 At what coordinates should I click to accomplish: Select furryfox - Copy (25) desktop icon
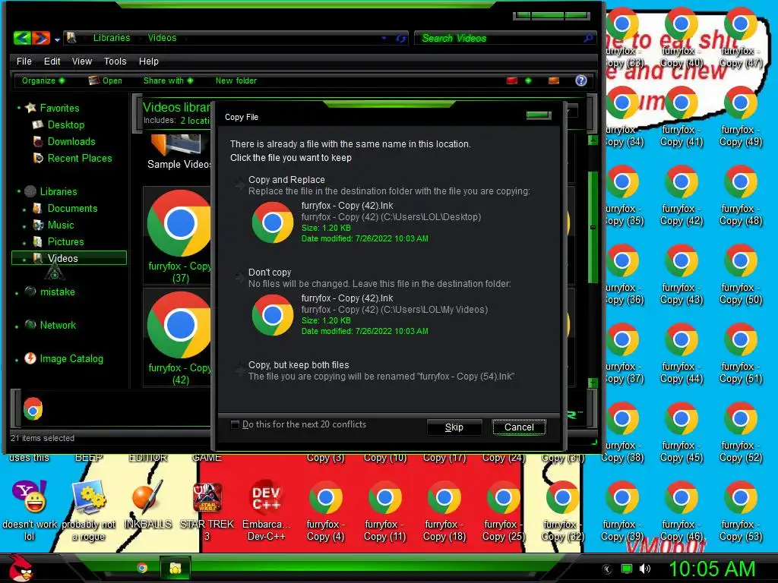pyautogui.click(x=503, y=511)
